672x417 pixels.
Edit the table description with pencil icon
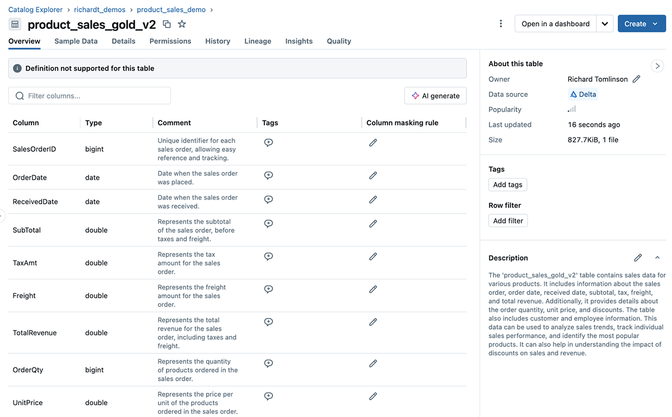click(638, 258)
